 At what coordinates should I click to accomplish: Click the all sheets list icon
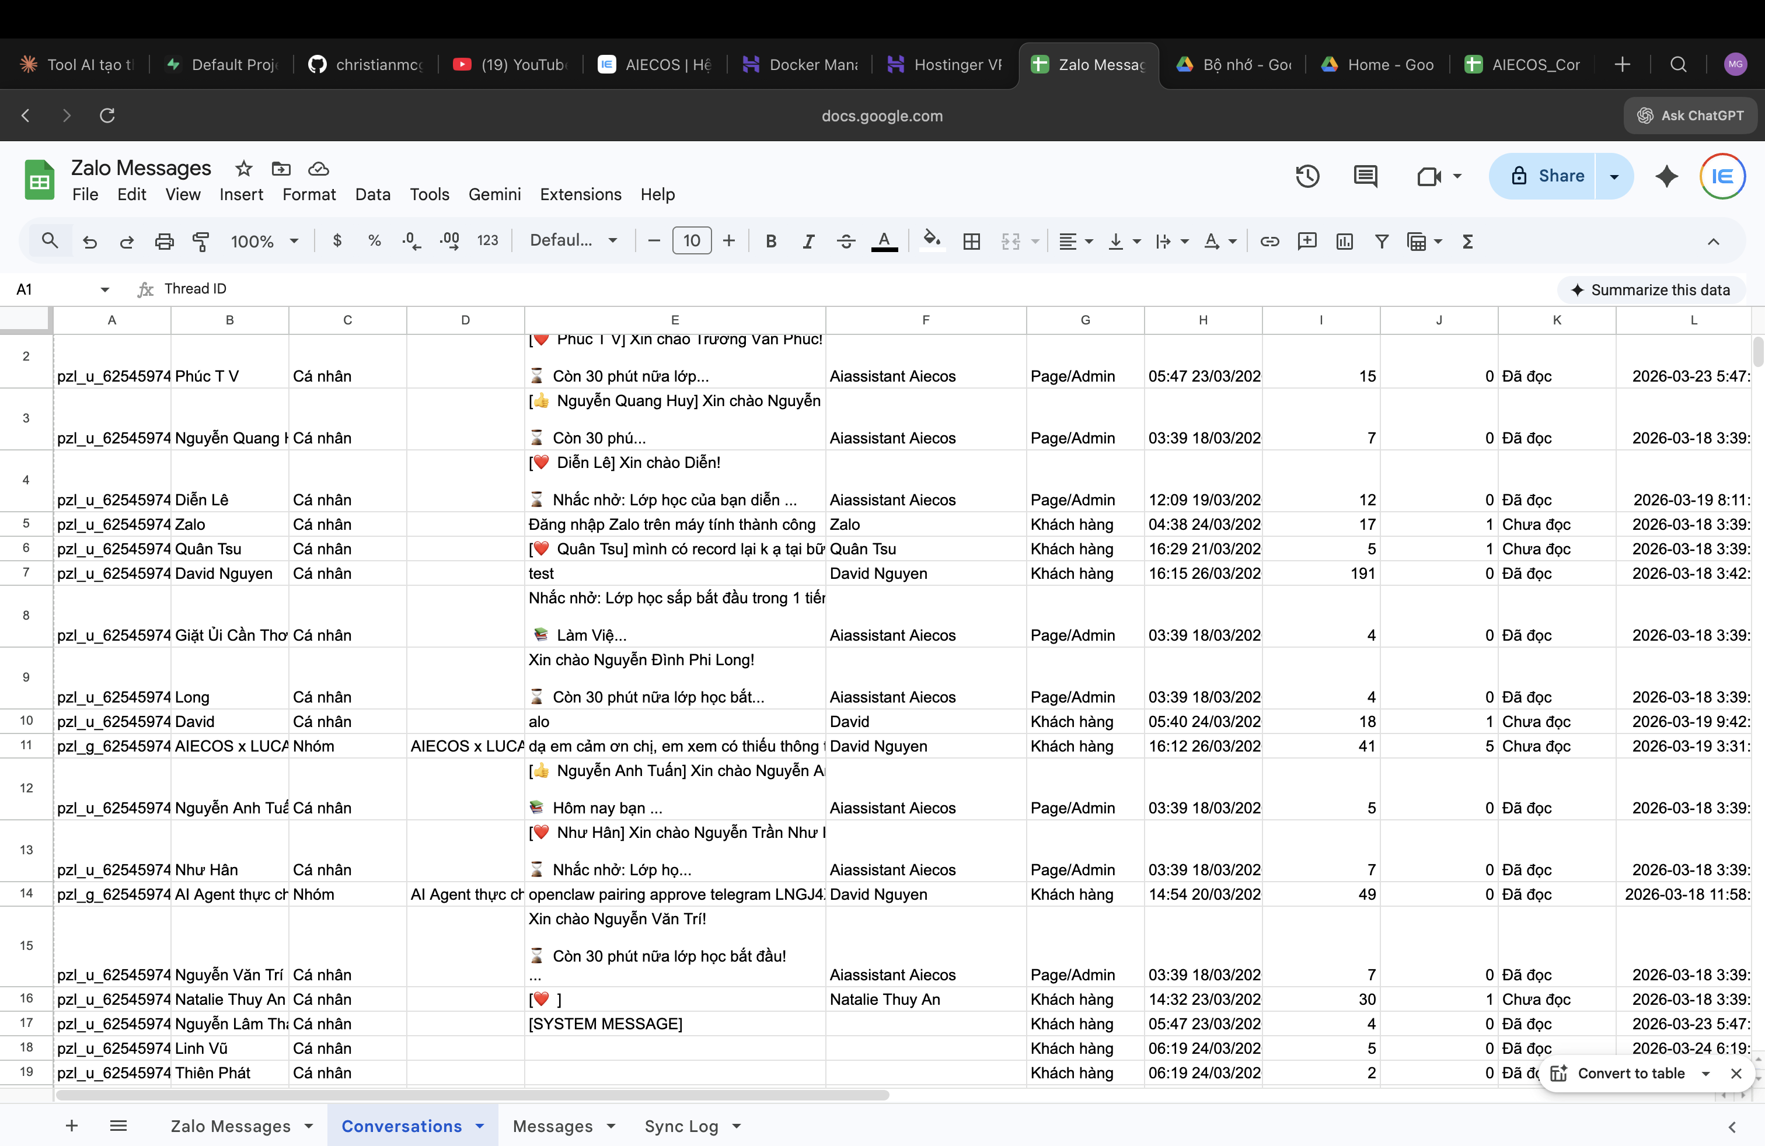point(118,1126)
